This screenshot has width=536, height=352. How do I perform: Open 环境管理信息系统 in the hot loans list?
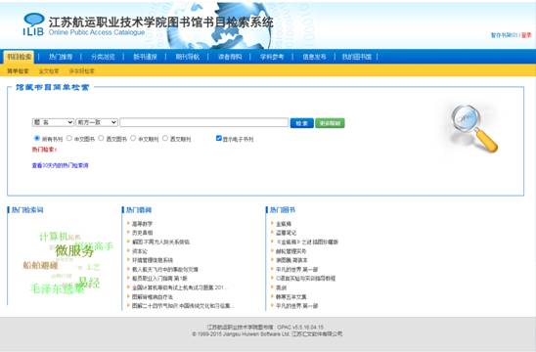(153, 260)
